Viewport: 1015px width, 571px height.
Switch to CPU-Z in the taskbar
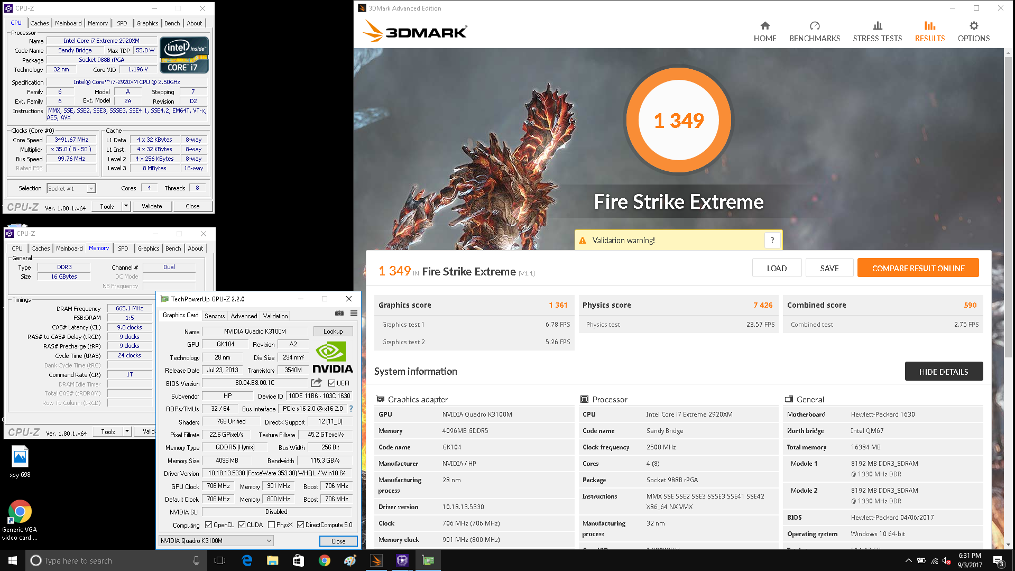(402, 560)
